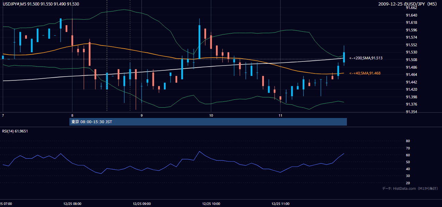Click price axis value 91.530
The image size is (442, 207).
[x=411, y=52]
